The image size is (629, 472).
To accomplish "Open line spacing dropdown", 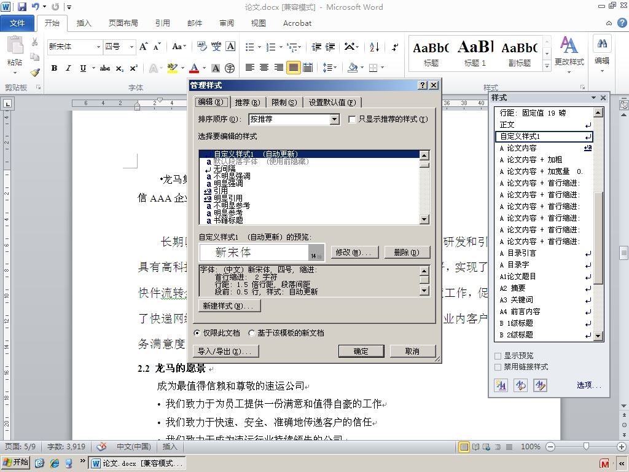I will click(x=330, y=68).
